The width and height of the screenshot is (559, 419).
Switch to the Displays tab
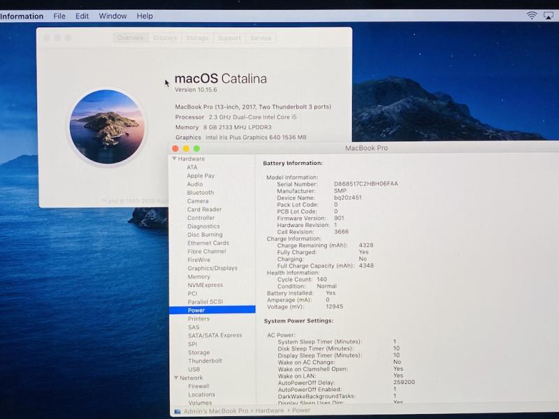tap(165, 38)
